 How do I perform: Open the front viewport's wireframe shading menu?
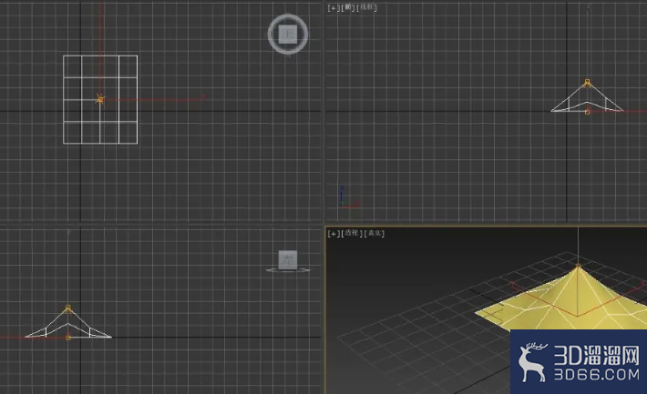click(366, 7)
